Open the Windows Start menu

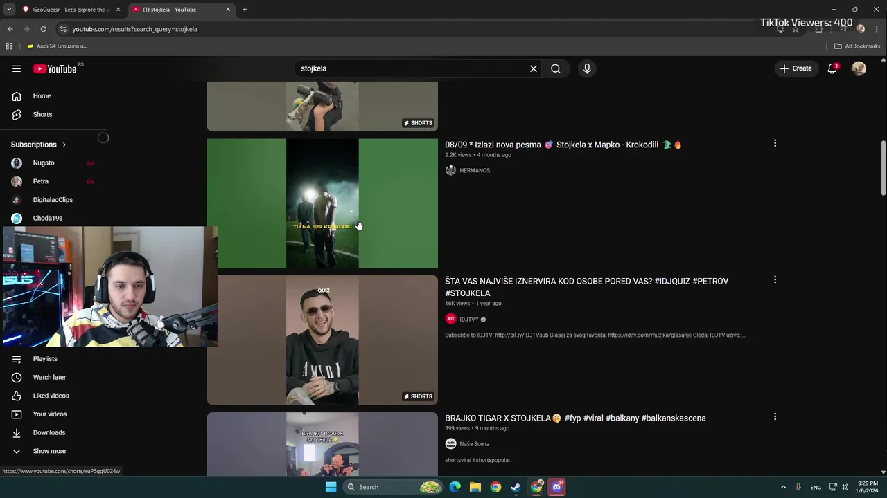(x=331, y=487)
